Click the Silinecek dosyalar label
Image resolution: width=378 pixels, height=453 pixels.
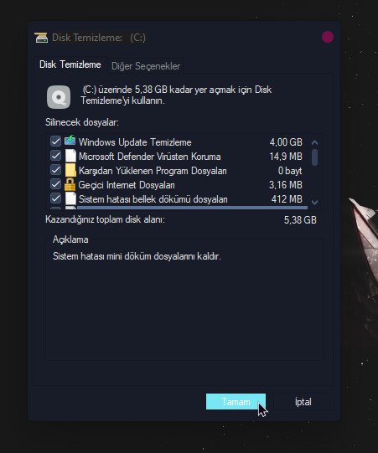82,122
